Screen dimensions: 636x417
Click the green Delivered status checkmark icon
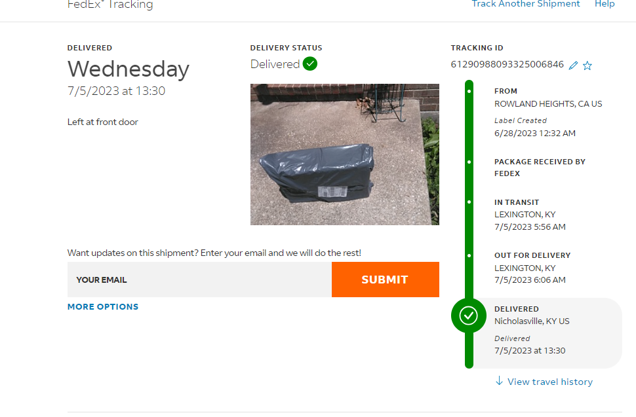[x=310, y=64]
